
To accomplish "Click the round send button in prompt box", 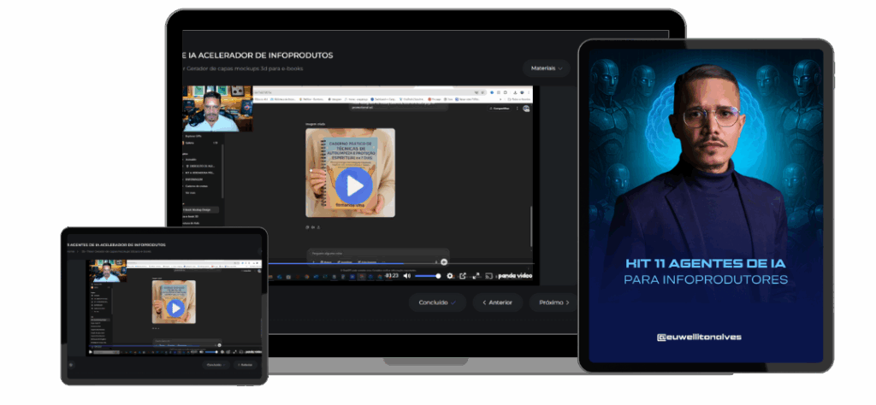I will tap(444, 261).
